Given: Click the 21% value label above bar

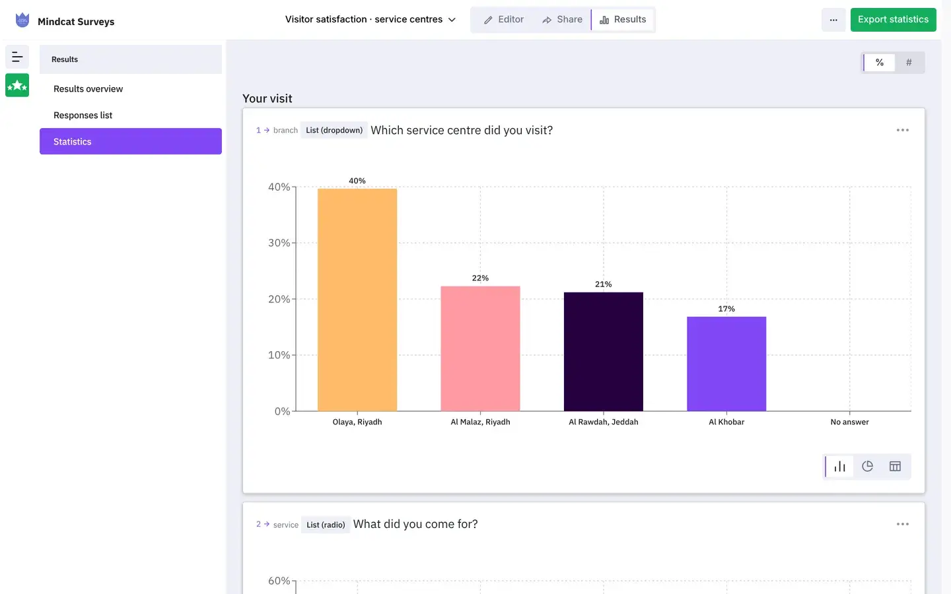Looking at the screenshot, I should [x=604, y=284].
